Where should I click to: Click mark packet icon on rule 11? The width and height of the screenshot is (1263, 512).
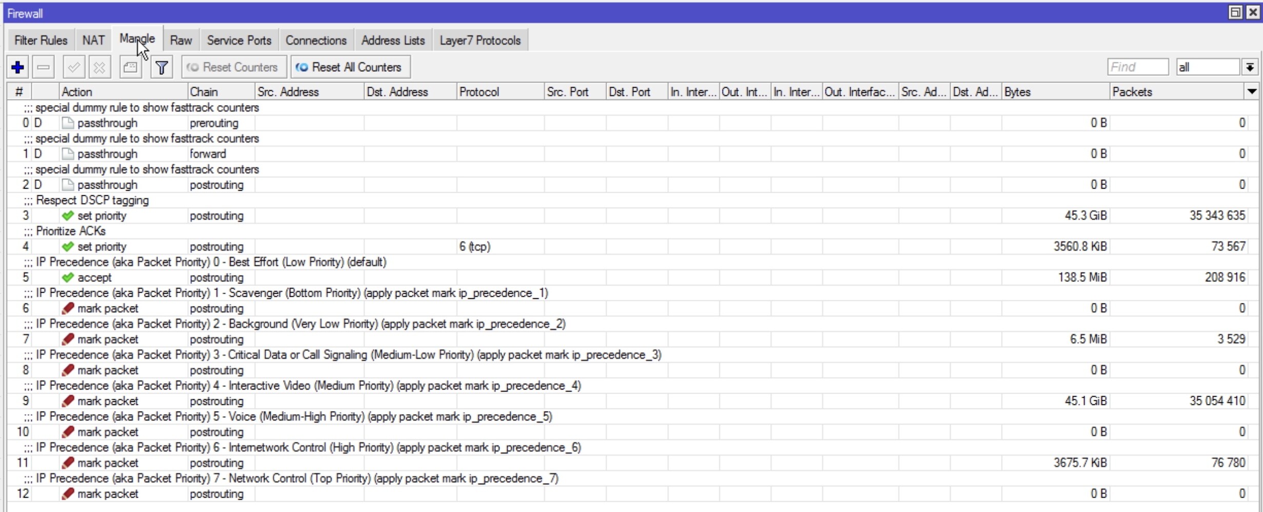coord(67,463)
